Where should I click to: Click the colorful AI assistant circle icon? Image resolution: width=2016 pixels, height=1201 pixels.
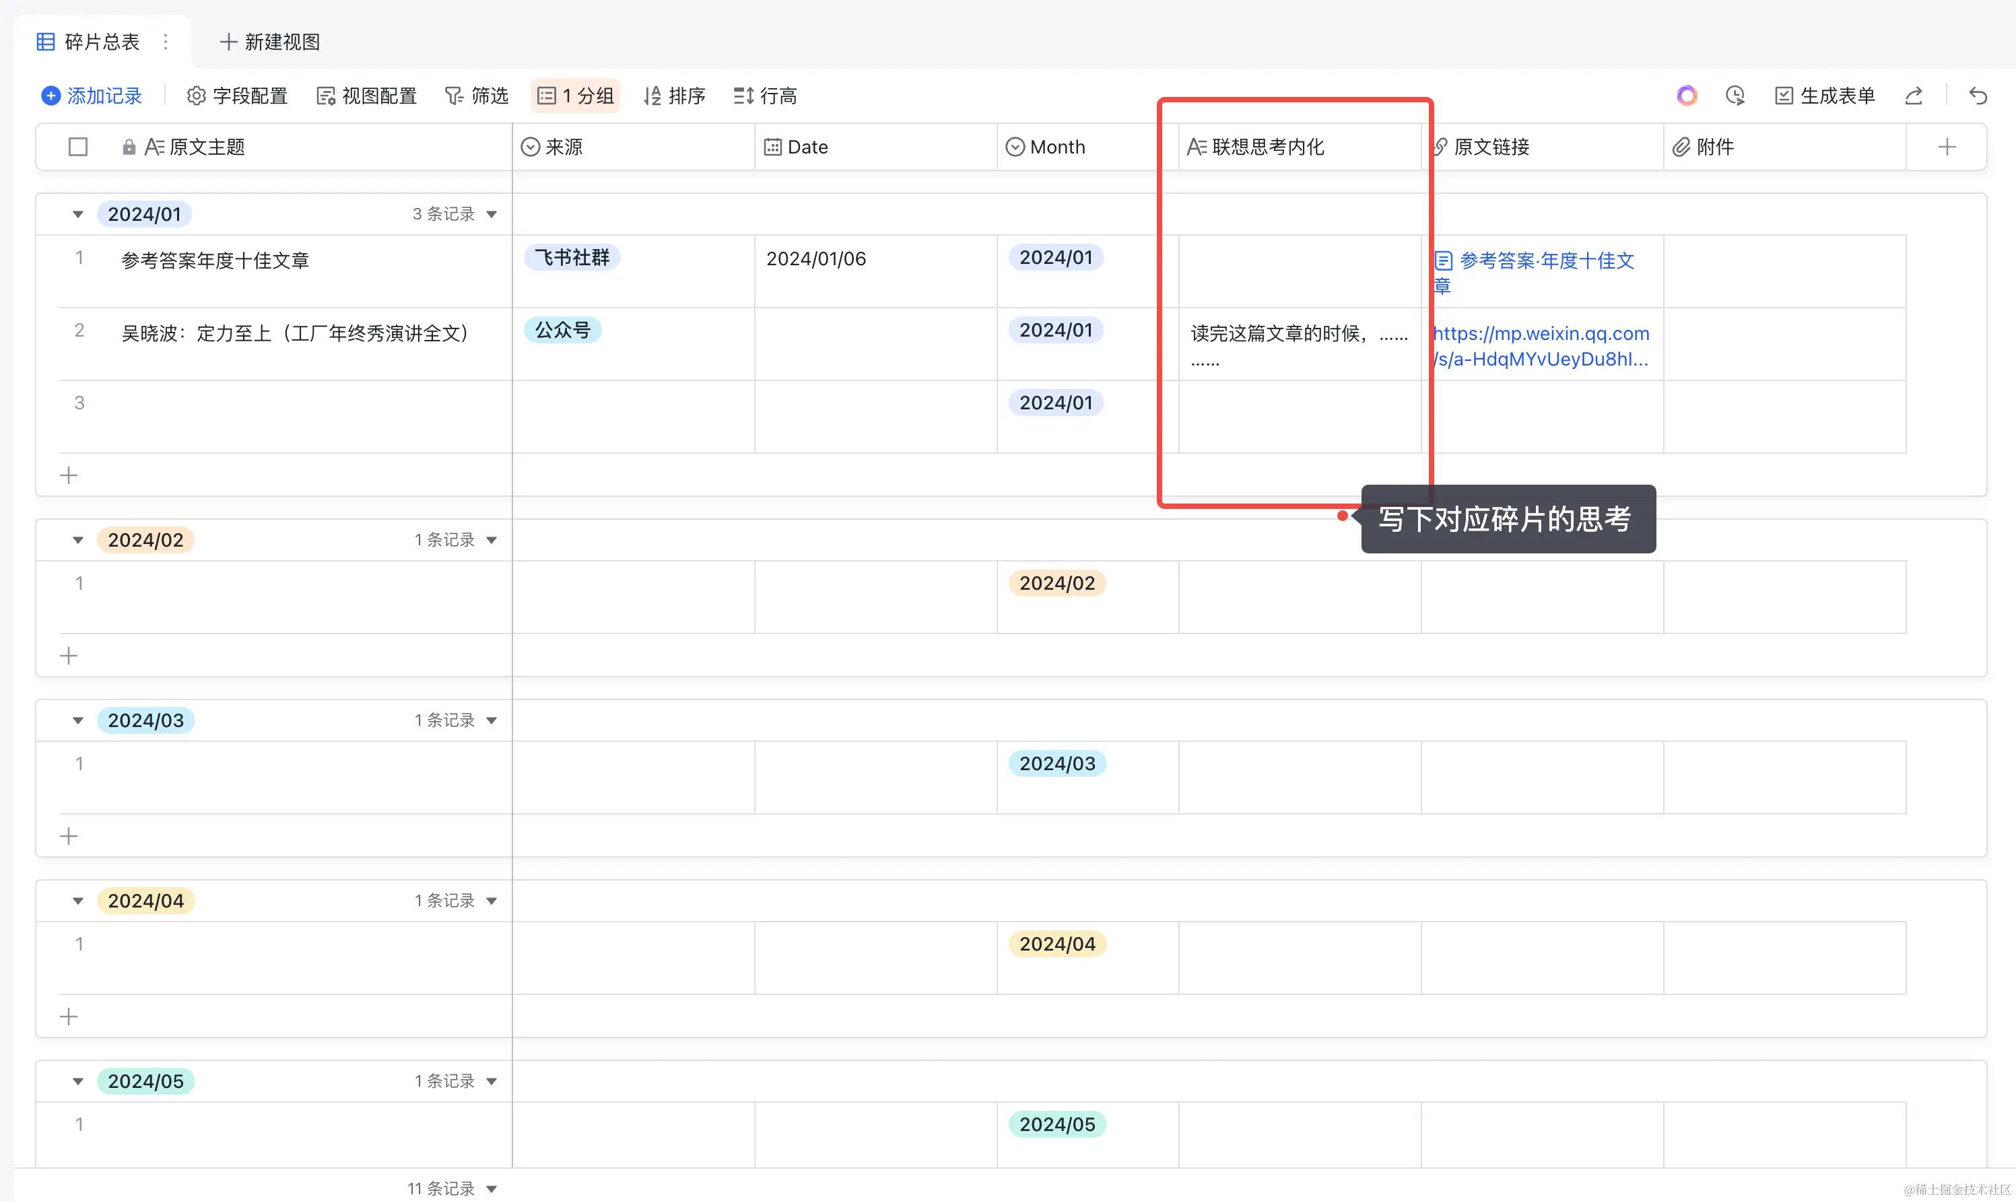click(x=1687, y=96)
